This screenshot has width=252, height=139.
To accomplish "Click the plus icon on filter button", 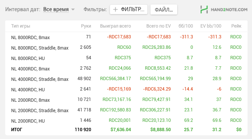I will click(115, 9).
